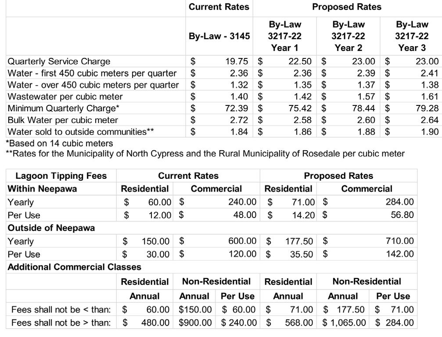Select the footnote about North Cypress and Rosedale
442x337 pixels.
[x=205, y=154]
